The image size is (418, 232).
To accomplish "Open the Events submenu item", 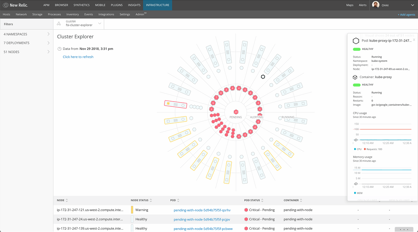I will 88,14.
